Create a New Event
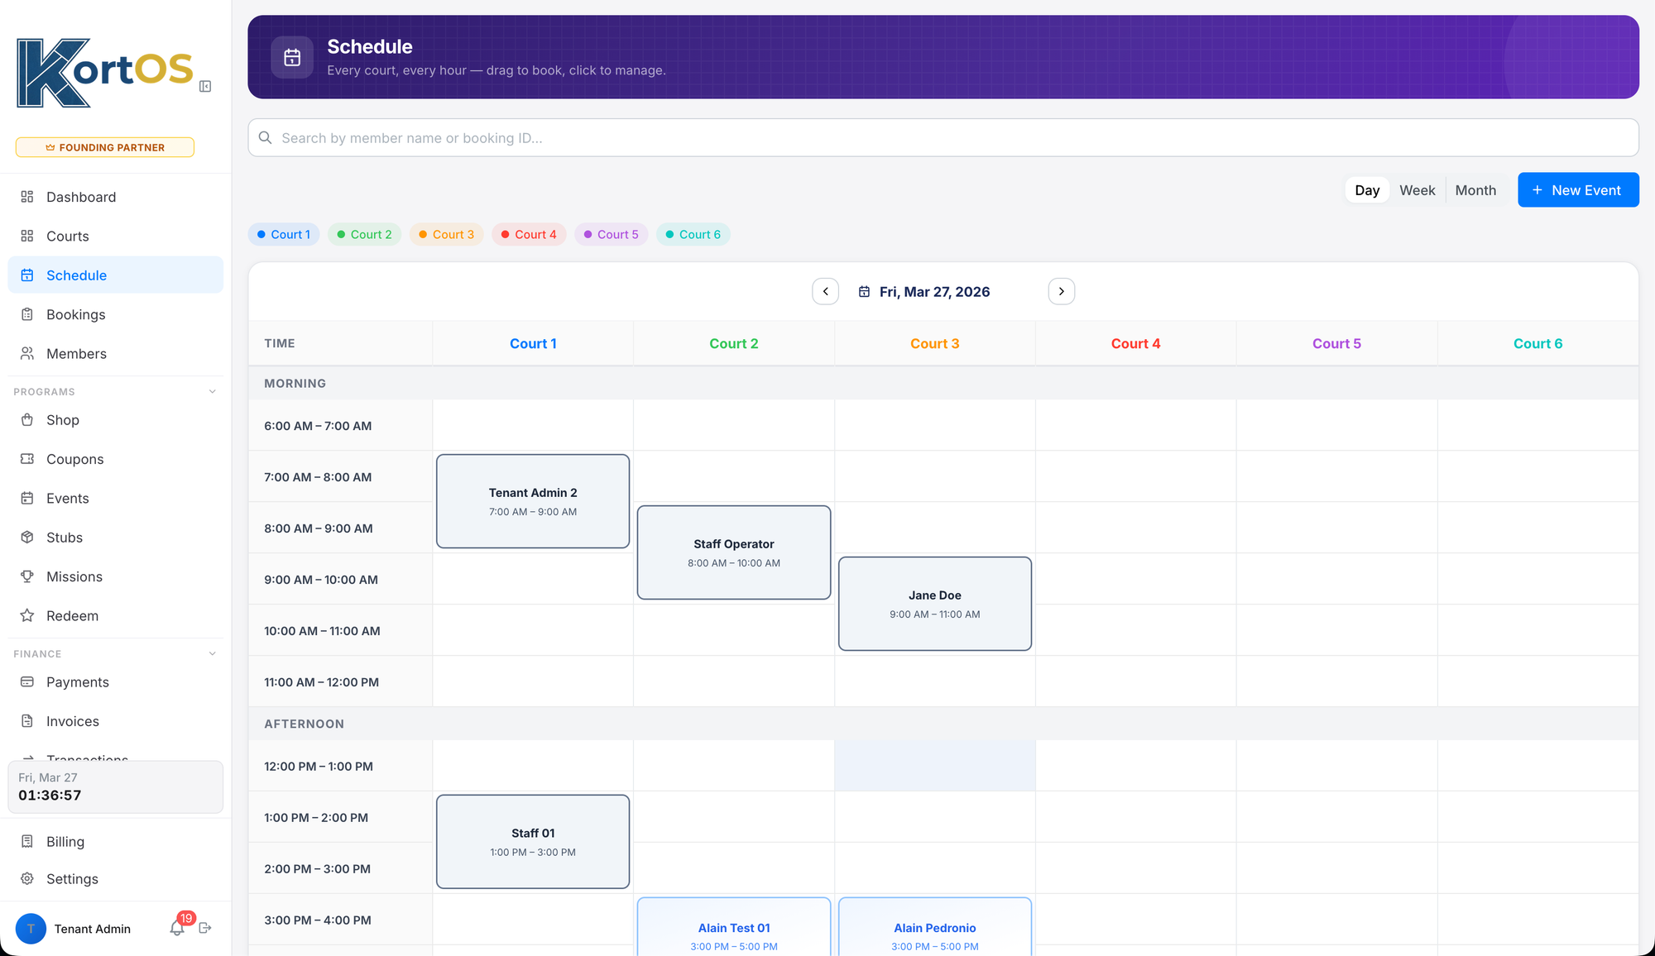This screenshot has height=956, width=1655. (1578, 190)
